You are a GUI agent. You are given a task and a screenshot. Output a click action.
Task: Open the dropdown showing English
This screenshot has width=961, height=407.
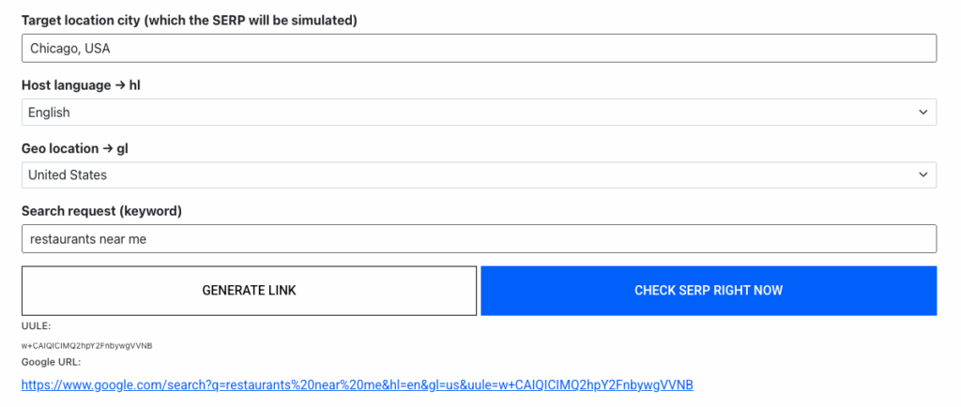tap(469, 113)
